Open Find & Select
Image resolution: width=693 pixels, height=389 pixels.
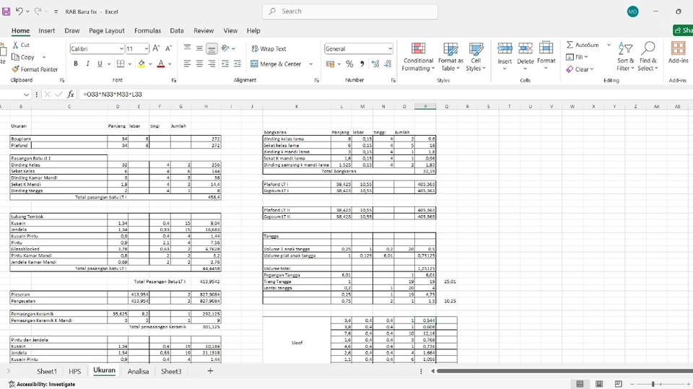tap(648, 56)
